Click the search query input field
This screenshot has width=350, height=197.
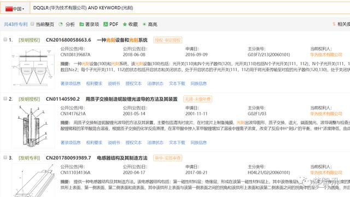[x=190, y=8]
